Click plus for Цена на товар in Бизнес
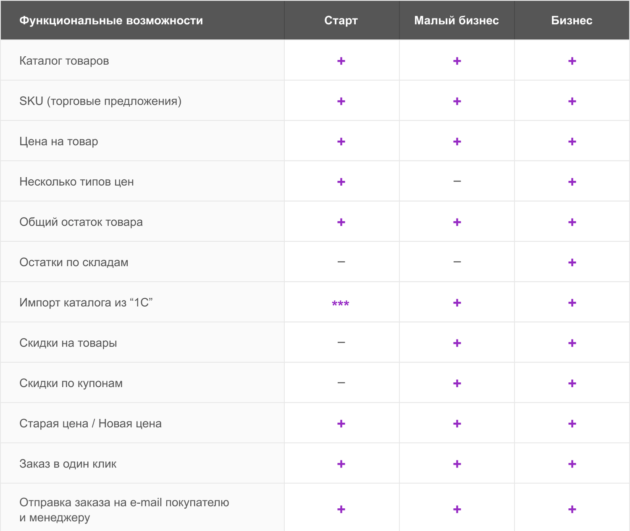Viewport: 630px width, 531px height. (572, 142)
